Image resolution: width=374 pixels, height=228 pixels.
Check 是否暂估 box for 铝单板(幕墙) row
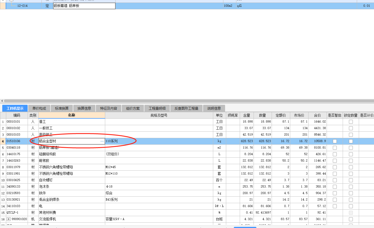[x=335, y=148]
